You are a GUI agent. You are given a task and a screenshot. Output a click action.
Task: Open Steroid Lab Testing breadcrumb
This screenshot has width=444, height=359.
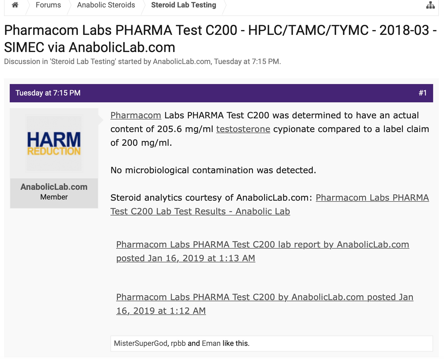tap(184, 5)
